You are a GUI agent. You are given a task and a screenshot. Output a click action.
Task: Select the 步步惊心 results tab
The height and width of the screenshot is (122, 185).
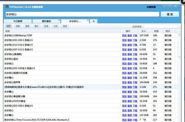tap(75, 21)
